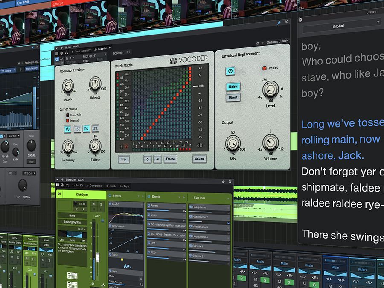Click the plus icon in Dist Synth Inserts header
Viewport: 384px width, 288px height.
pyautogui.click(x=62, y=180)
